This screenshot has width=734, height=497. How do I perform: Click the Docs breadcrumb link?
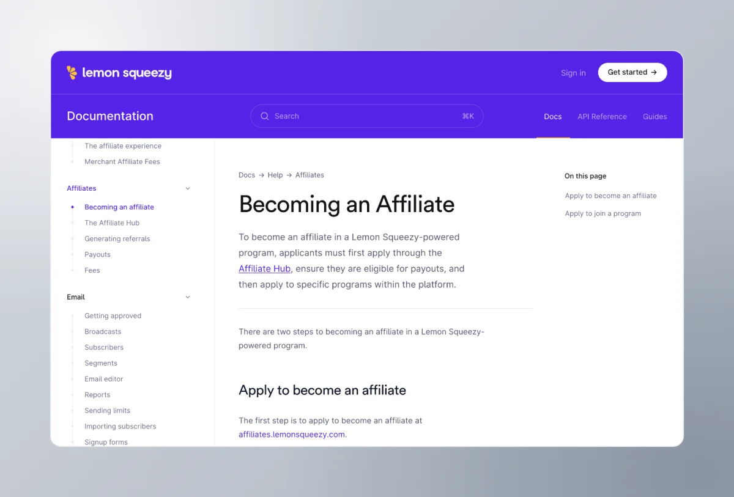click(x=247, y=175)
